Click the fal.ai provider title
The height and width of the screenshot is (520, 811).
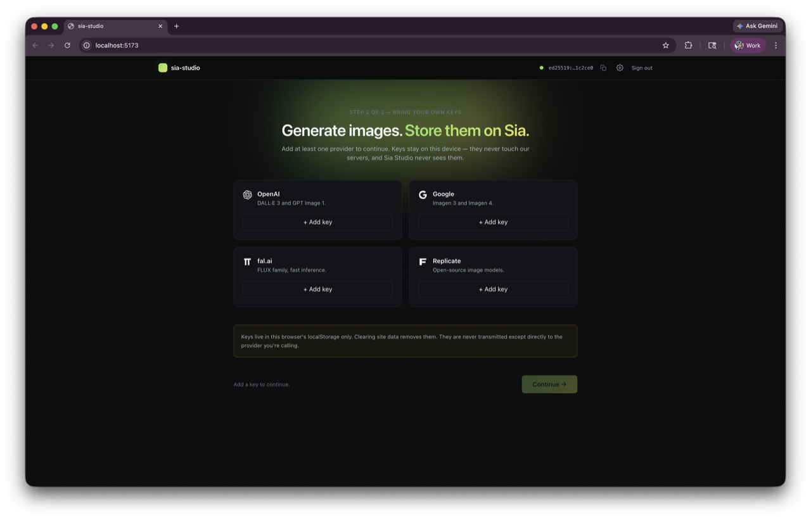coord(265,261)
